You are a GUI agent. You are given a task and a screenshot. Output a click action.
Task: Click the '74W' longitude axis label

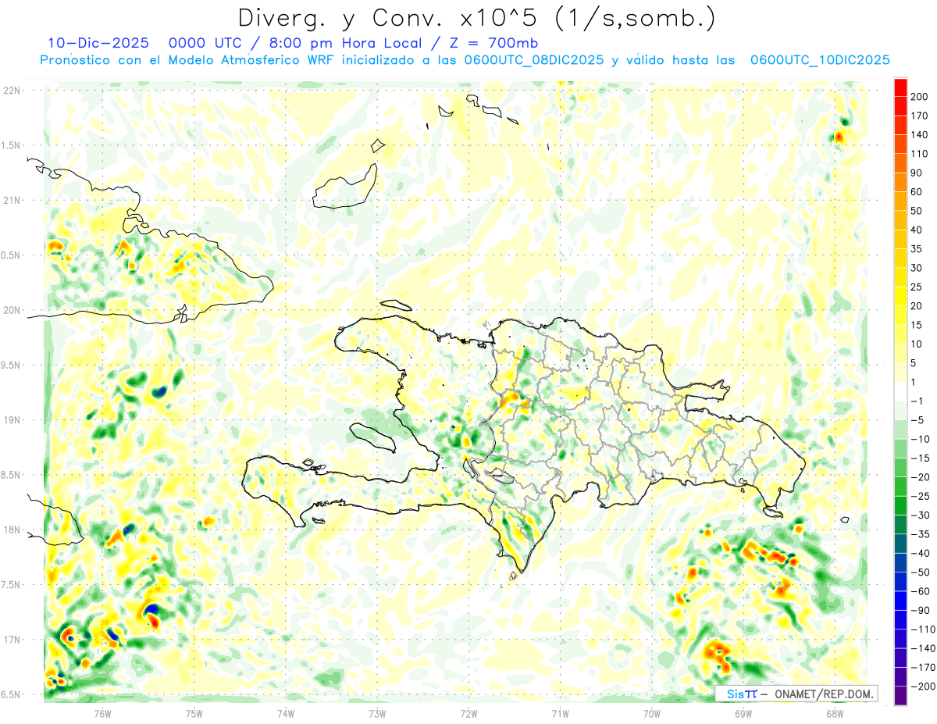(x=286, y=713)
